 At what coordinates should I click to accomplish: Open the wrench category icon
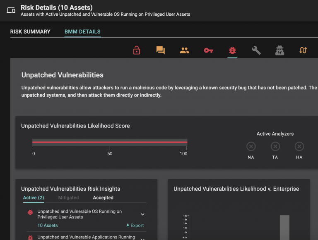pyautogui.click(x=256, y=50)
